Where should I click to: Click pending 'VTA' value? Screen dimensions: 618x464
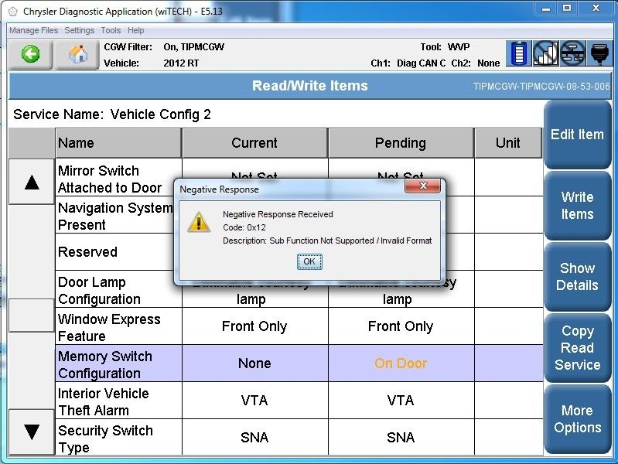click(401, 400)
